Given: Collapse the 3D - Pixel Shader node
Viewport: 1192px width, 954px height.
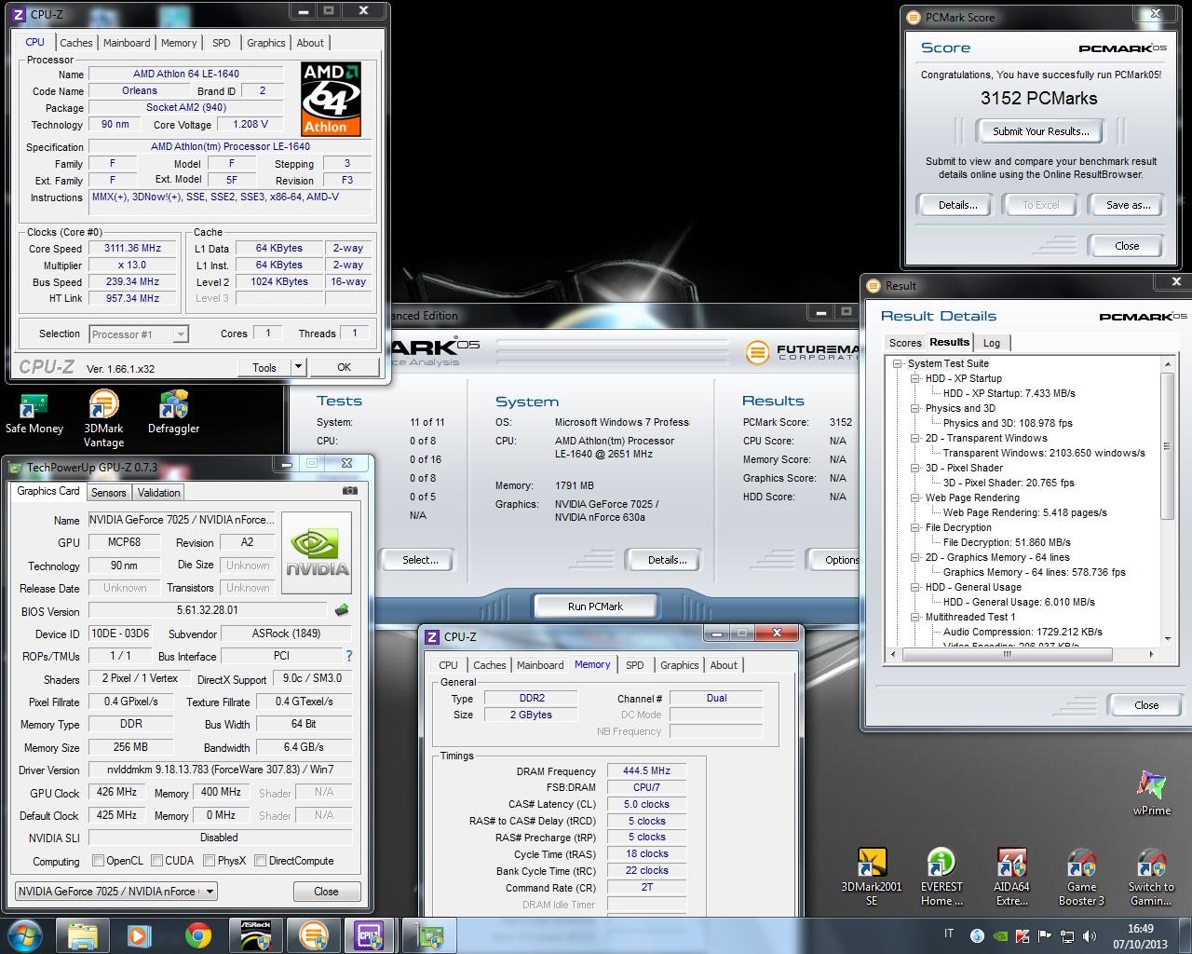Looking at the screenshot, I should [915, 468].
